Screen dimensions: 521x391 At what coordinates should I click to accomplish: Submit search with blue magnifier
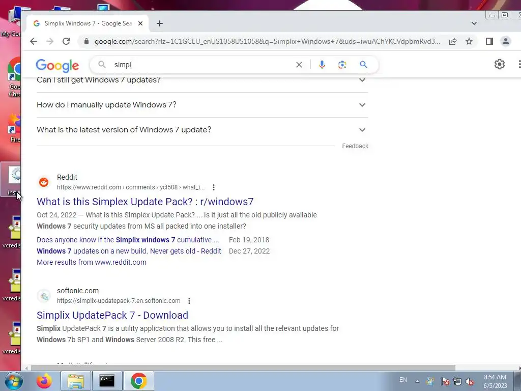[363, 65]
